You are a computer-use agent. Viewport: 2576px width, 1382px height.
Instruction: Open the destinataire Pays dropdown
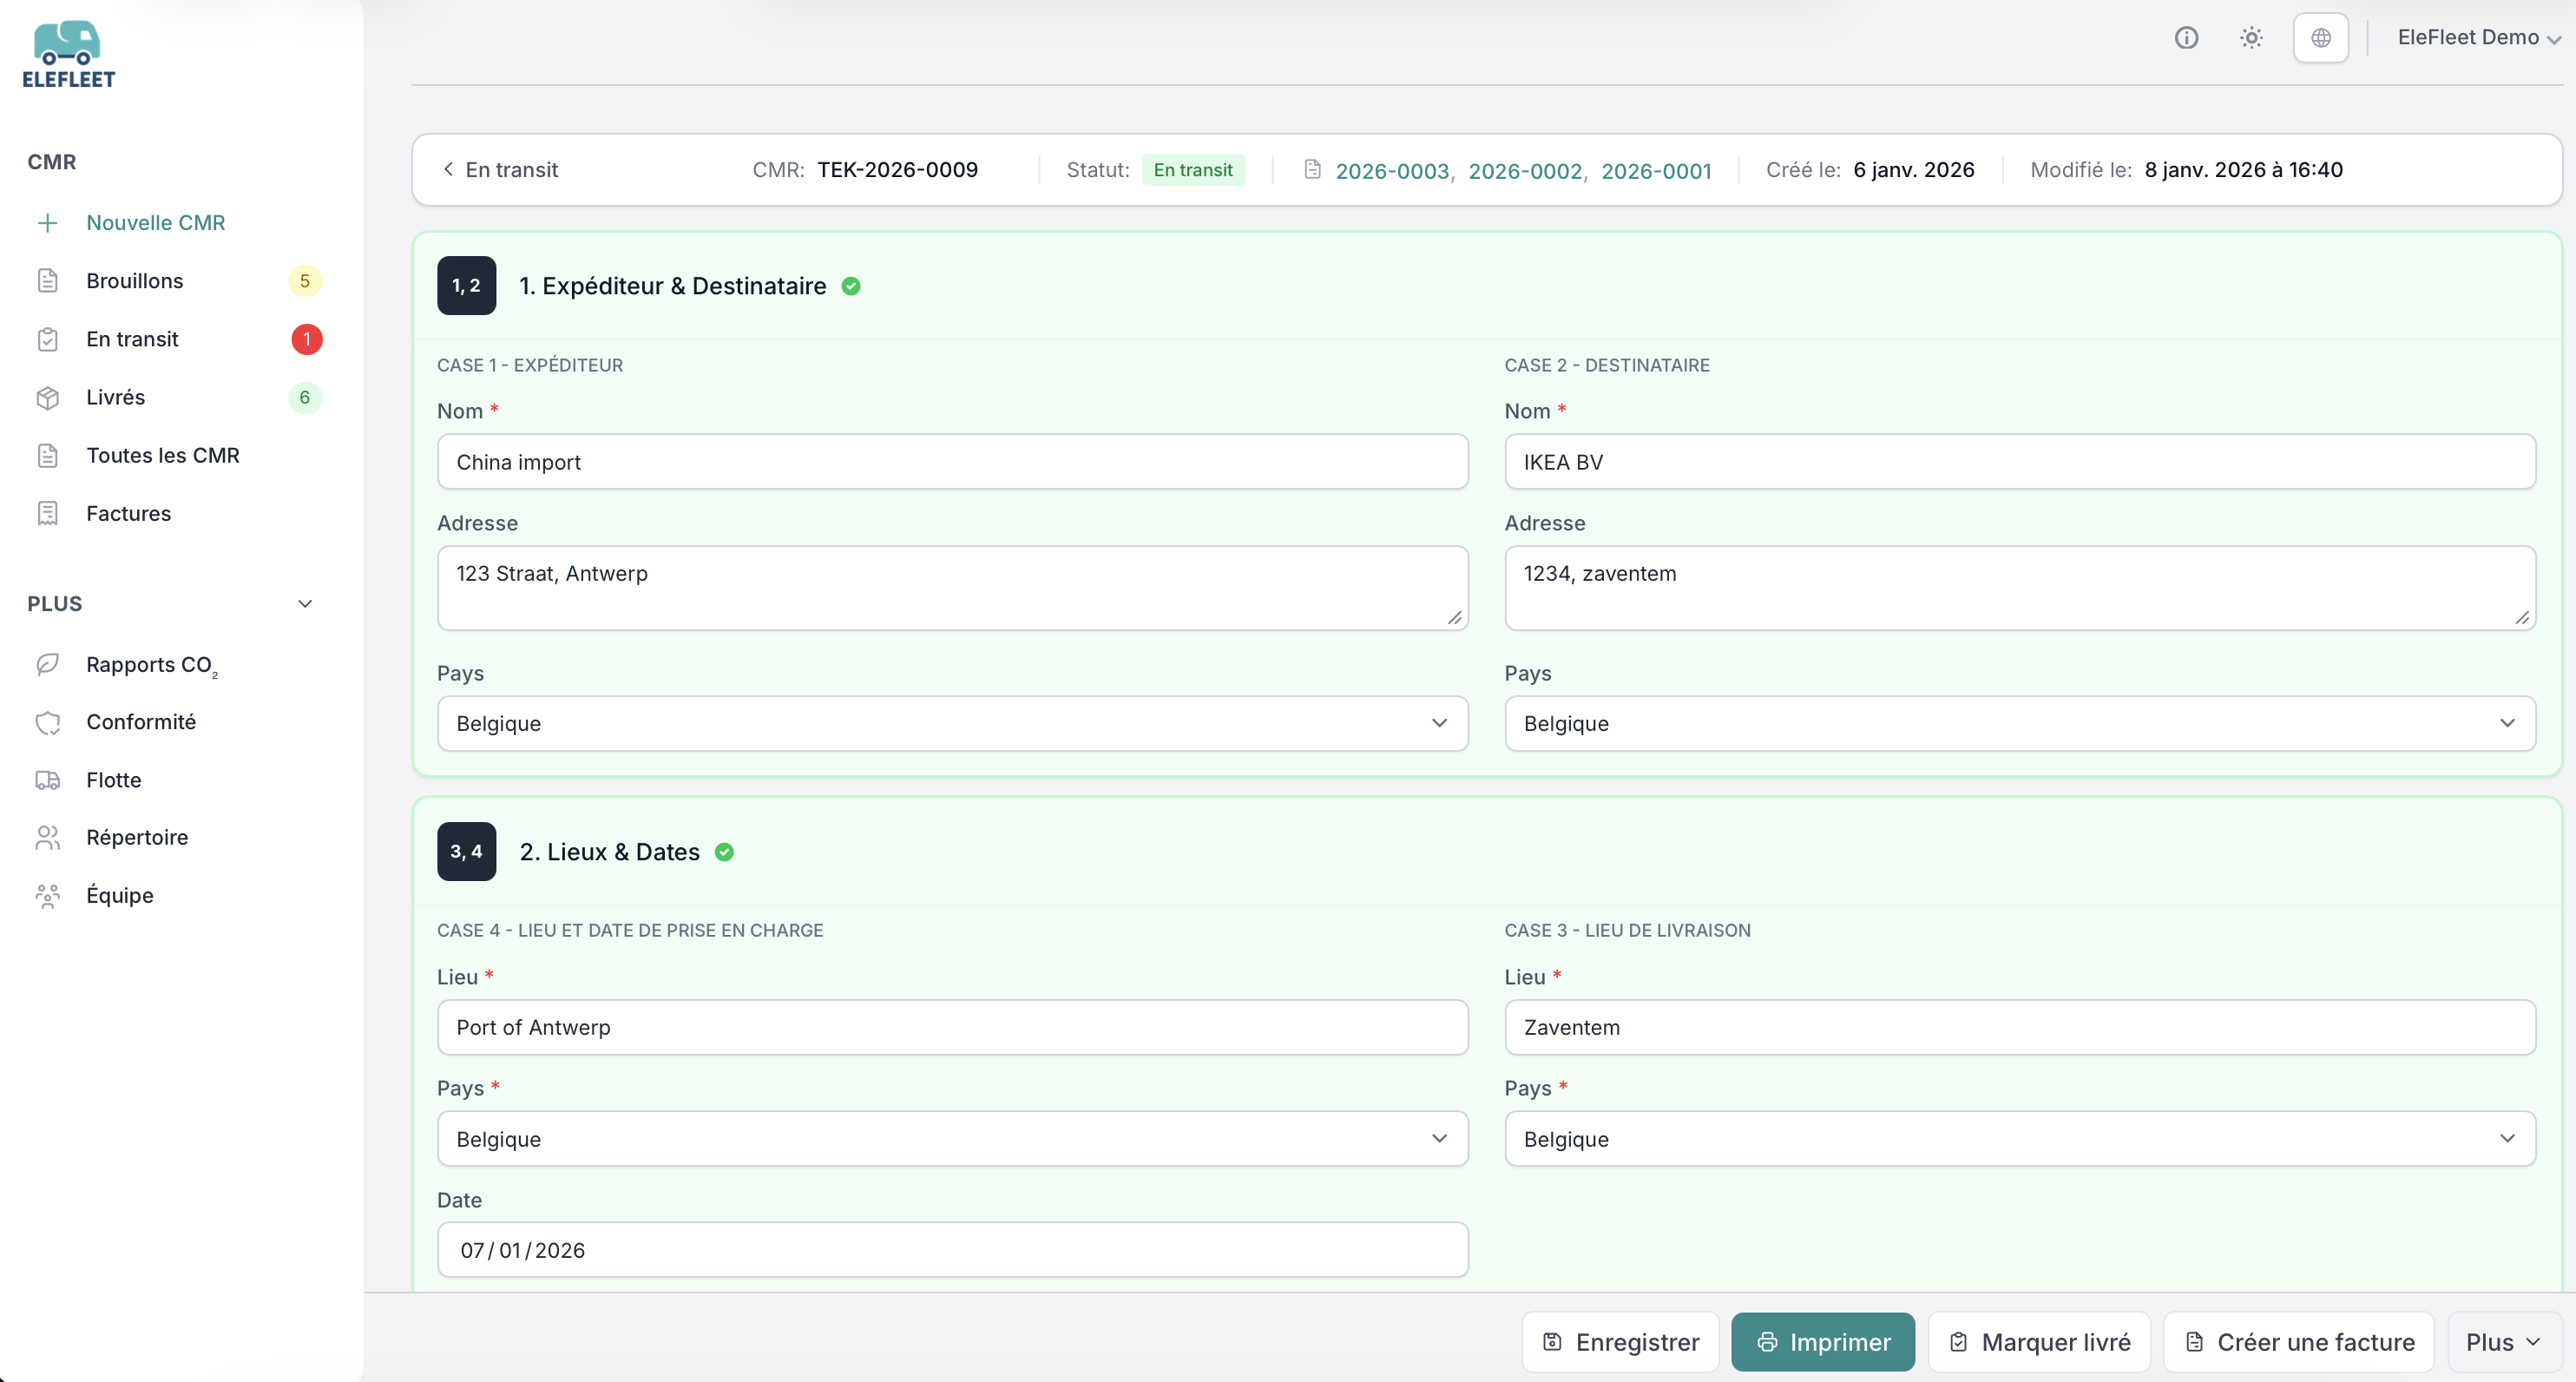pyautogui.click(x=2018, y=723)
